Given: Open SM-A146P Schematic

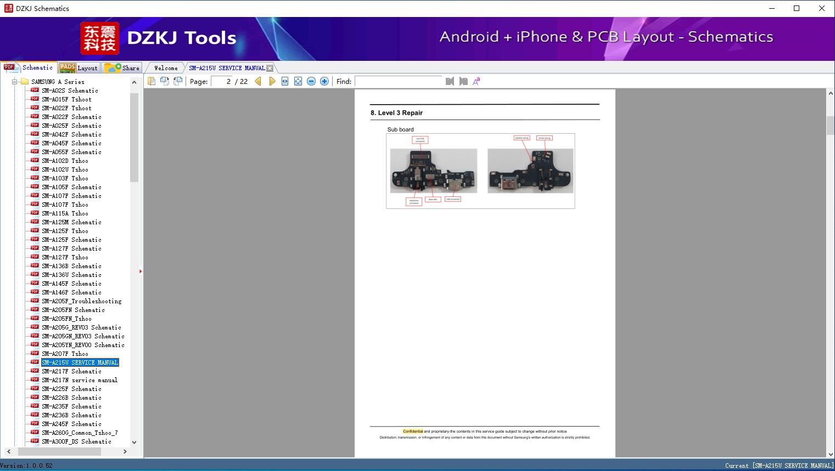Looking at the screenshot, I should click(x=71, y=292).
